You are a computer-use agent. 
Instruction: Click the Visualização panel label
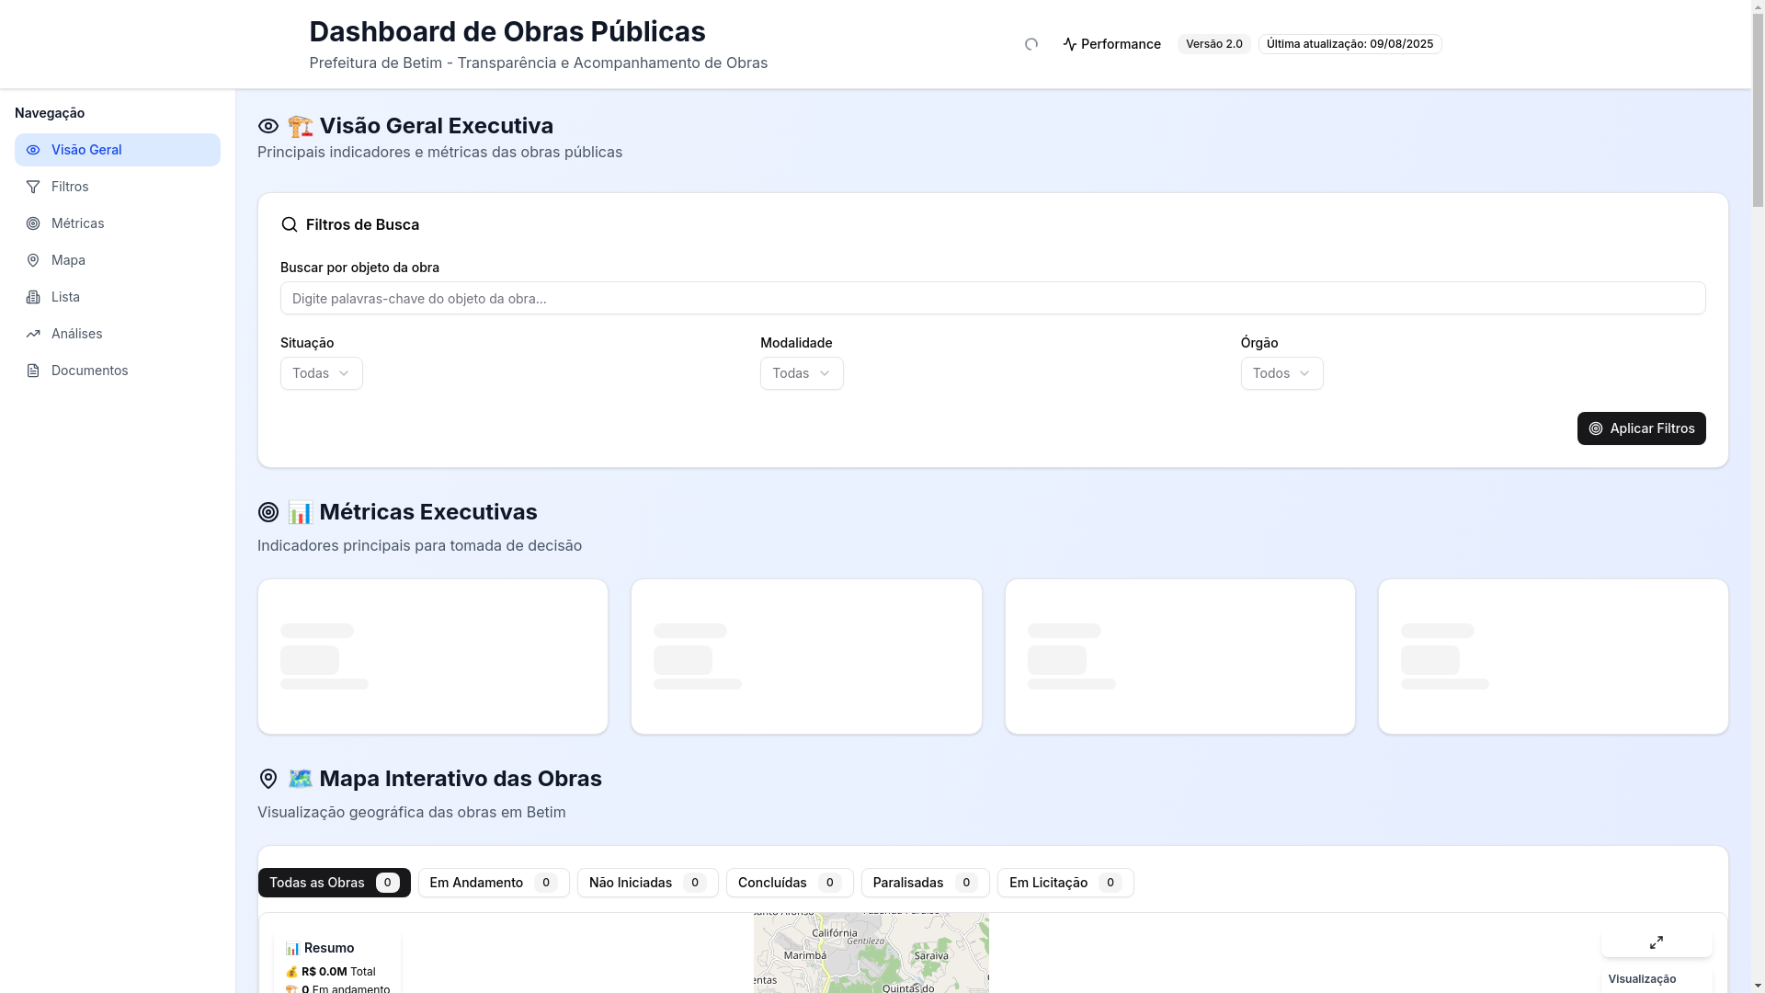coord(1642,979)
